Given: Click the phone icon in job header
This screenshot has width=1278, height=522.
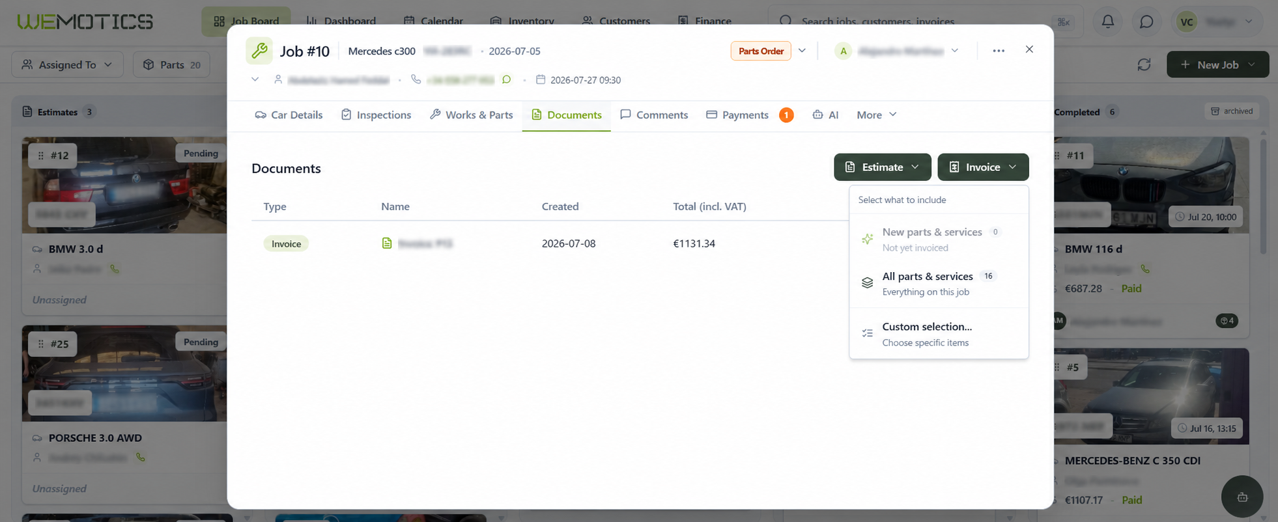Looking at the screenshot, I should click(x=416, y=79).
